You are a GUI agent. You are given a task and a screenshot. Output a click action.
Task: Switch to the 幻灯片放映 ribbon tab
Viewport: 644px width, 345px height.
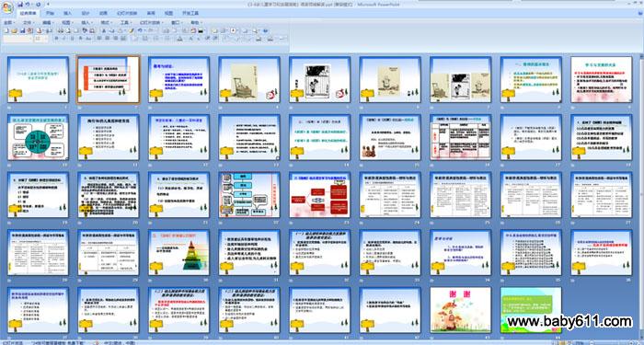point(127,13)
